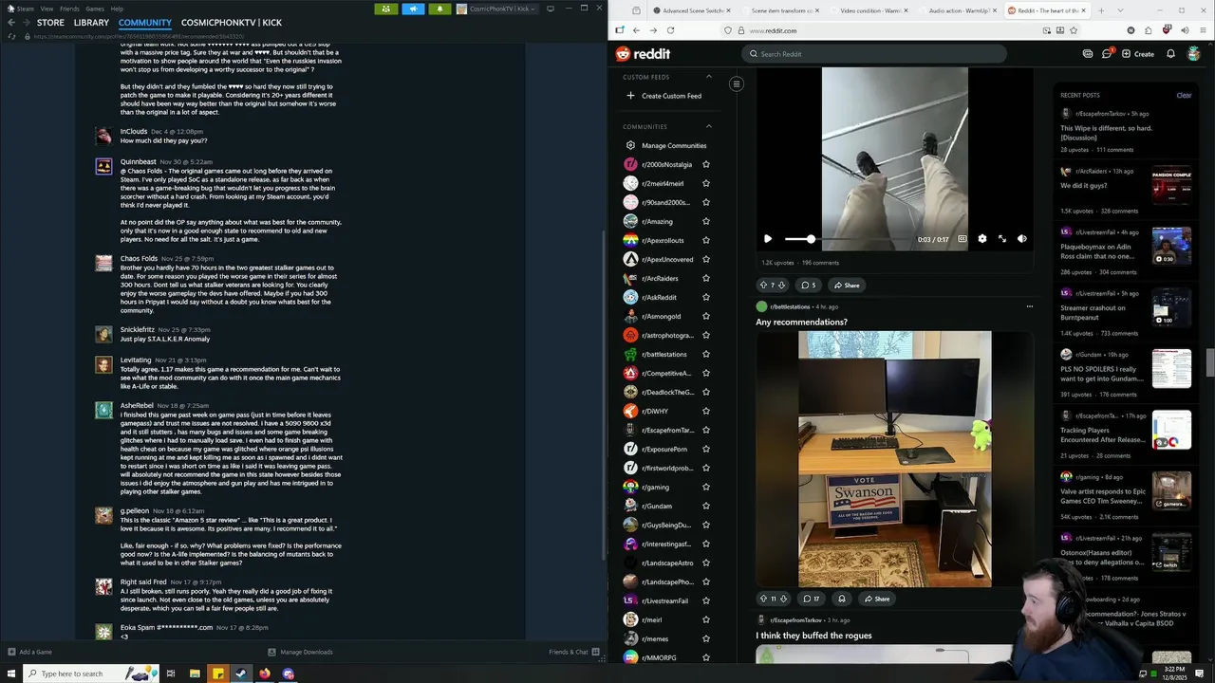Image resolution: width=1215 pixels, height=683 pixels.
Task: Open Reddit chat icon with badge
Action: (x=1107, y=54)
